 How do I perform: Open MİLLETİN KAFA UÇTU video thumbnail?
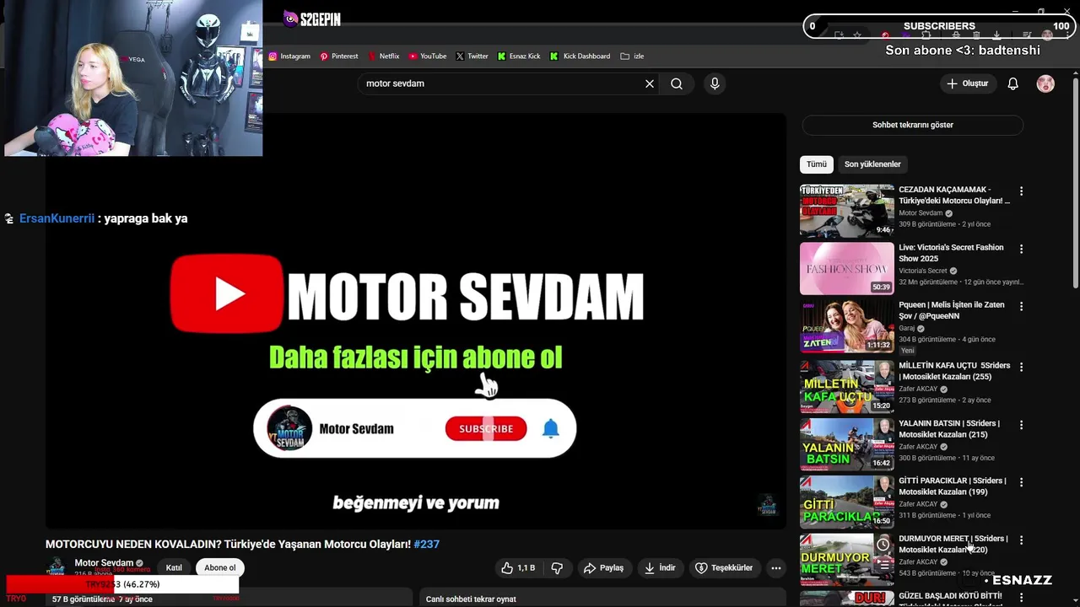(846, 387)
